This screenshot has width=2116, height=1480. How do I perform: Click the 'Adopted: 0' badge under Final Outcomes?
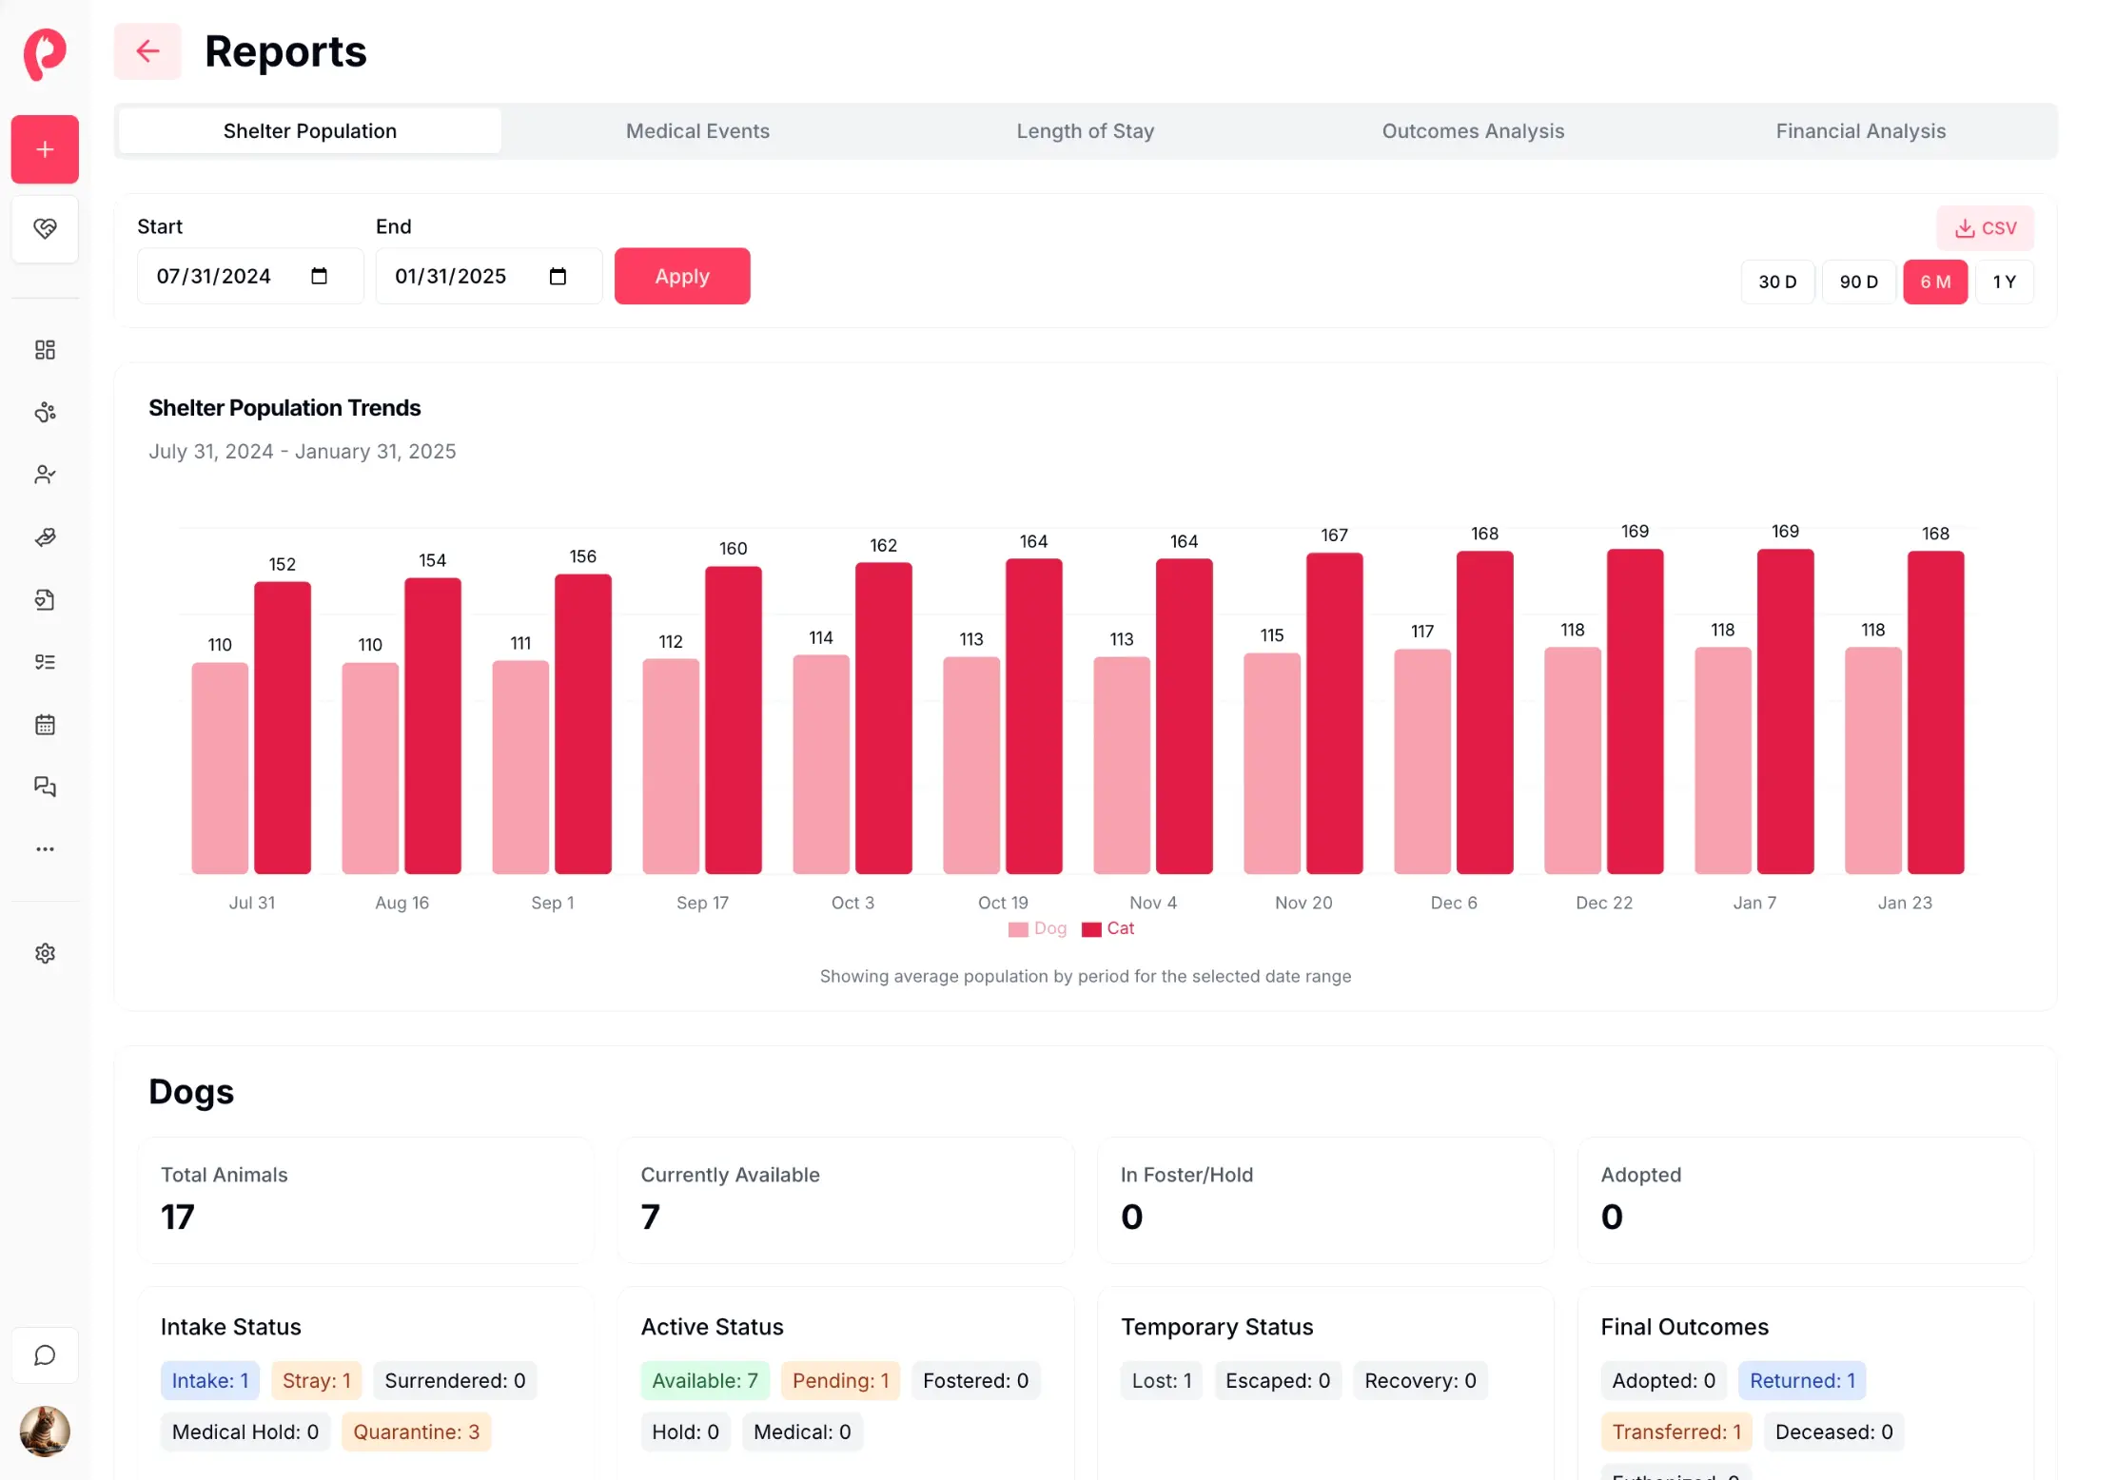pyautogui.click(x=1664, y=1380)
